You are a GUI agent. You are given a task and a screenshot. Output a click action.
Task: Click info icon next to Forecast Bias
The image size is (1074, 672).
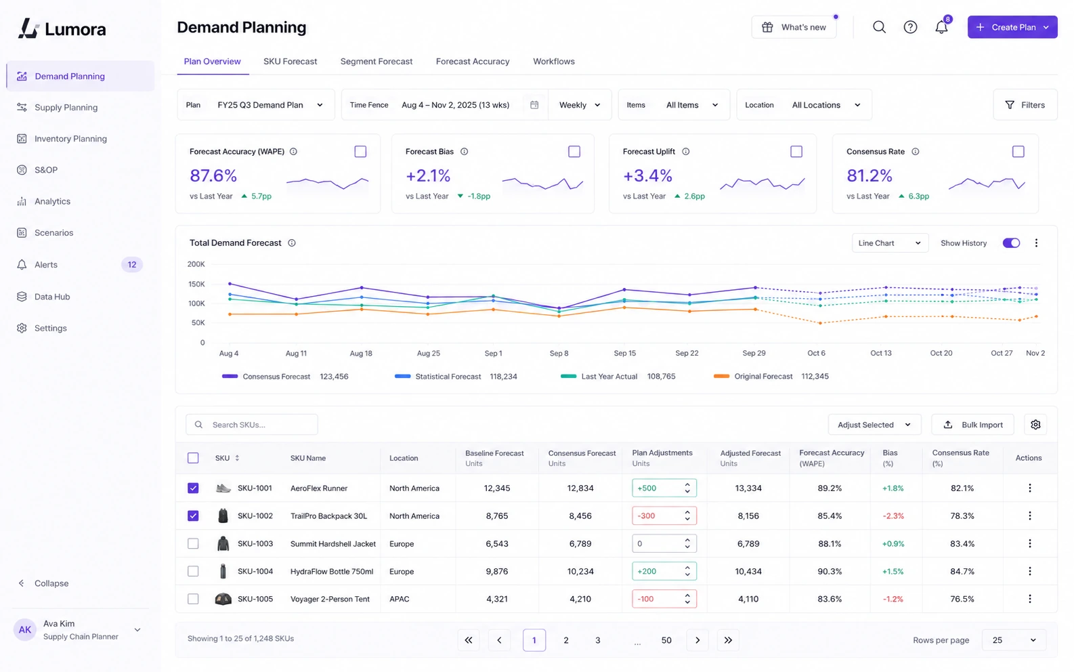pyautogui.click(x=464, y=152)
